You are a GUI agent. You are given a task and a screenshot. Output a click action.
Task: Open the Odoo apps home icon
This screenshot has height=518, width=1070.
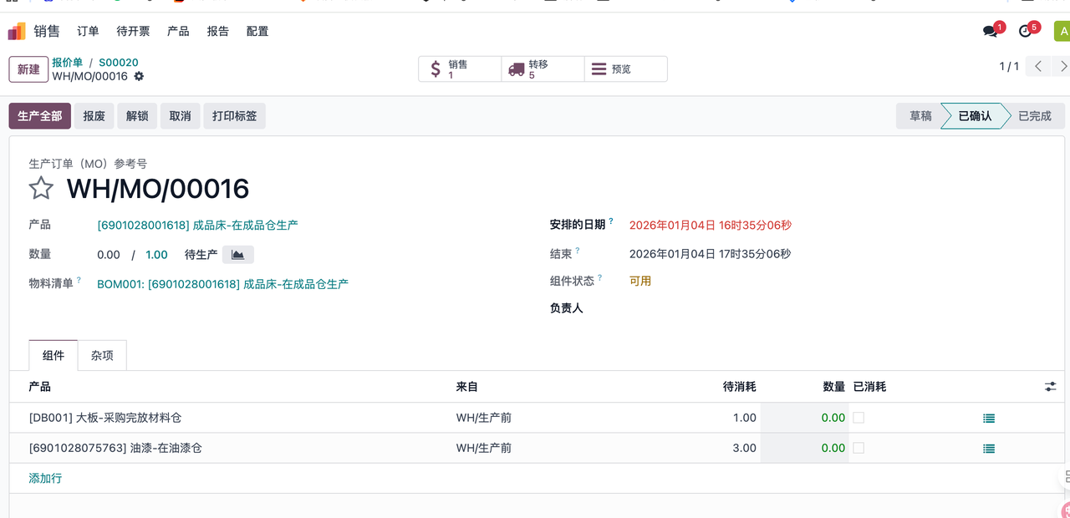click(x=17, y=32)
